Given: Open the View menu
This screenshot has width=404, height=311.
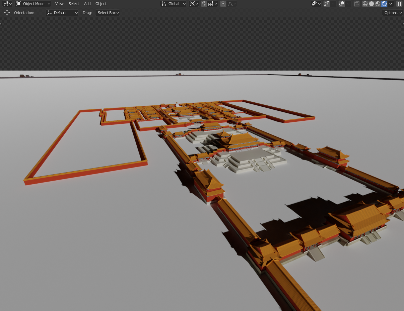Looking at the screenshot, I should click(59, 4).
